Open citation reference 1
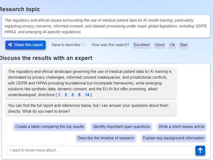 pyautogui.click(x=59, y=95)
